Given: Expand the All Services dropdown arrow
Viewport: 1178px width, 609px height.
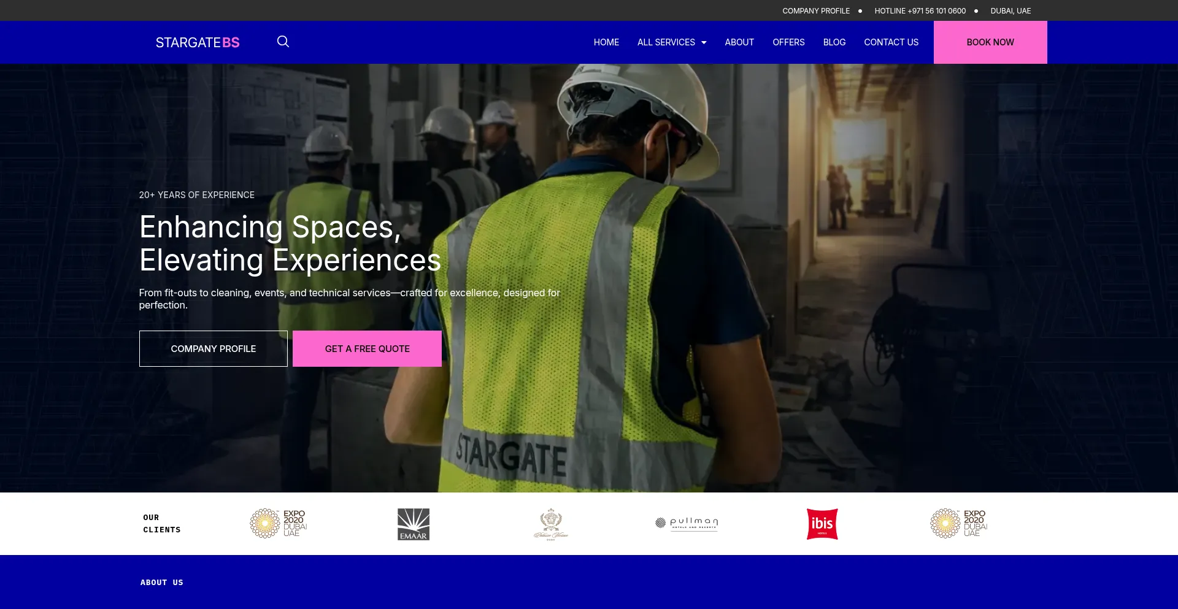Looking at the screenshot, I should pyautogui.click(x=704, y=42).
